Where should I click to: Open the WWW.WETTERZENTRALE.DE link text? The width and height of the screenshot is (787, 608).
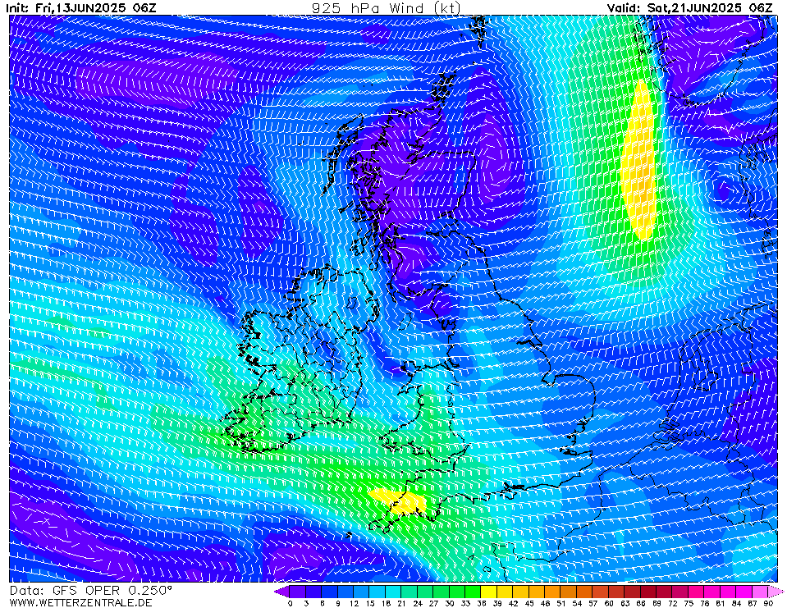(80, 602)
